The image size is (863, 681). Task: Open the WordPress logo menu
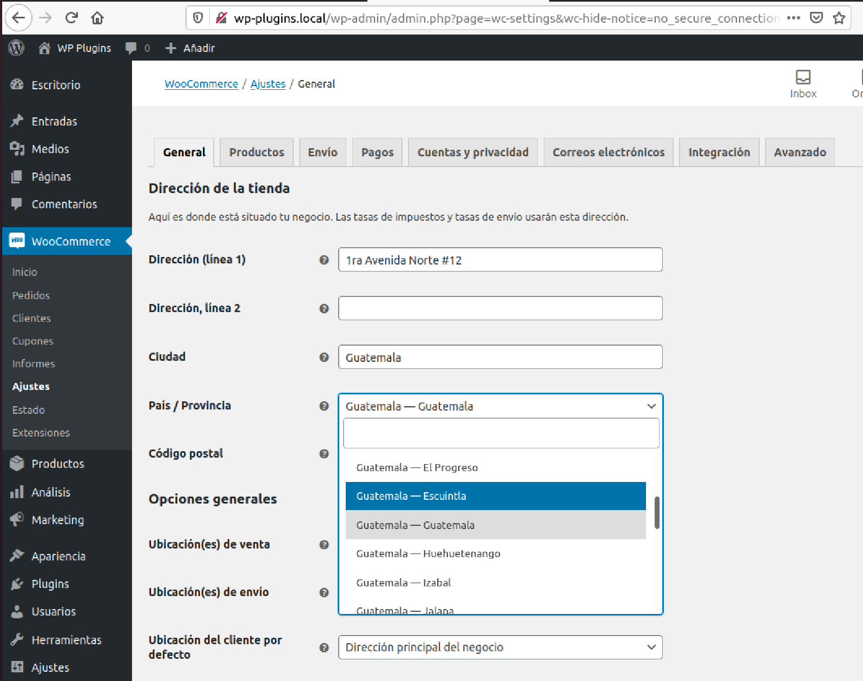(x=17, y=48)
